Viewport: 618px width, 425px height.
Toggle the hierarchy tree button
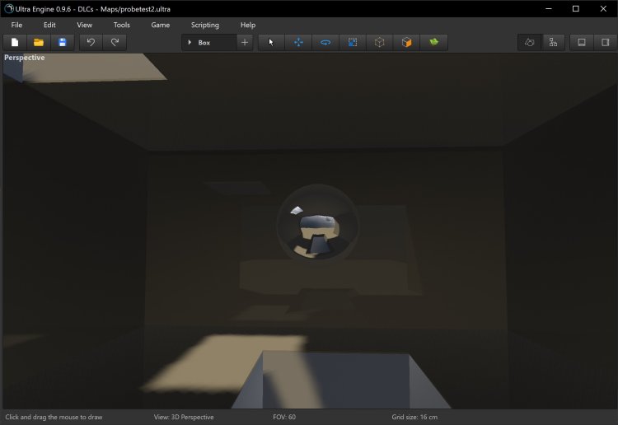coord(553,42)
